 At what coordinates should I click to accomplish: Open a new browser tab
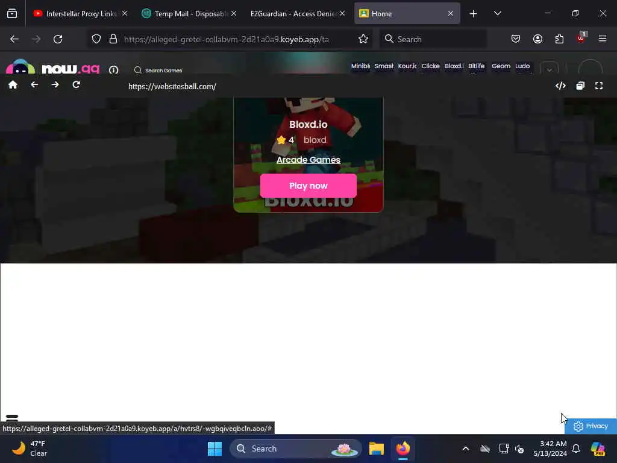[474, 14]
